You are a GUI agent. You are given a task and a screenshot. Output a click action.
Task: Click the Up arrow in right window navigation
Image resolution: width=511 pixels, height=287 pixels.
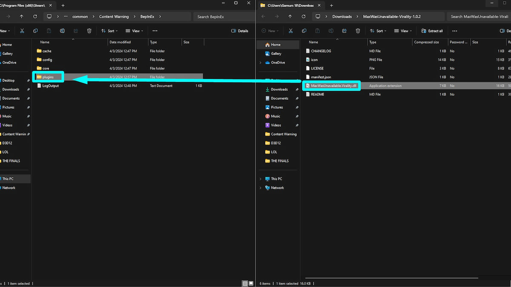pos(290,17)
